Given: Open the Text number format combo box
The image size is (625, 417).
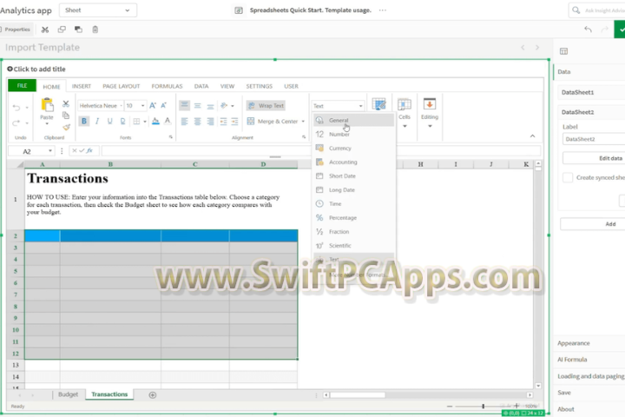Looking at the screenshot, I should point(338,106).
